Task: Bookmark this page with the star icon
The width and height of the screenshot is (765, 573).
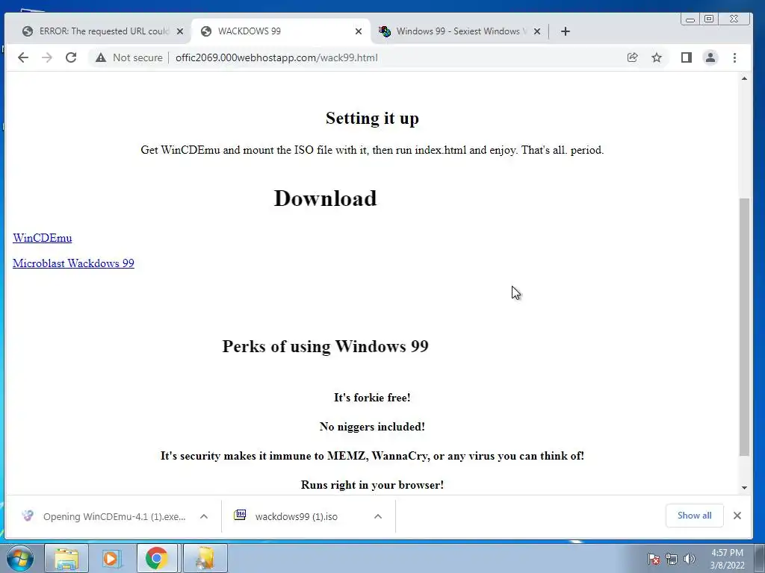Action: 657,57
